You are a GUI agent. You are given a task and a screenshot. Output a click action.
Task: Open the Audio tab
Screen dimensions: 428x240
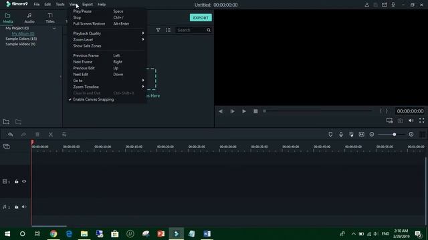pyautogui.click(x=29, y=18)
